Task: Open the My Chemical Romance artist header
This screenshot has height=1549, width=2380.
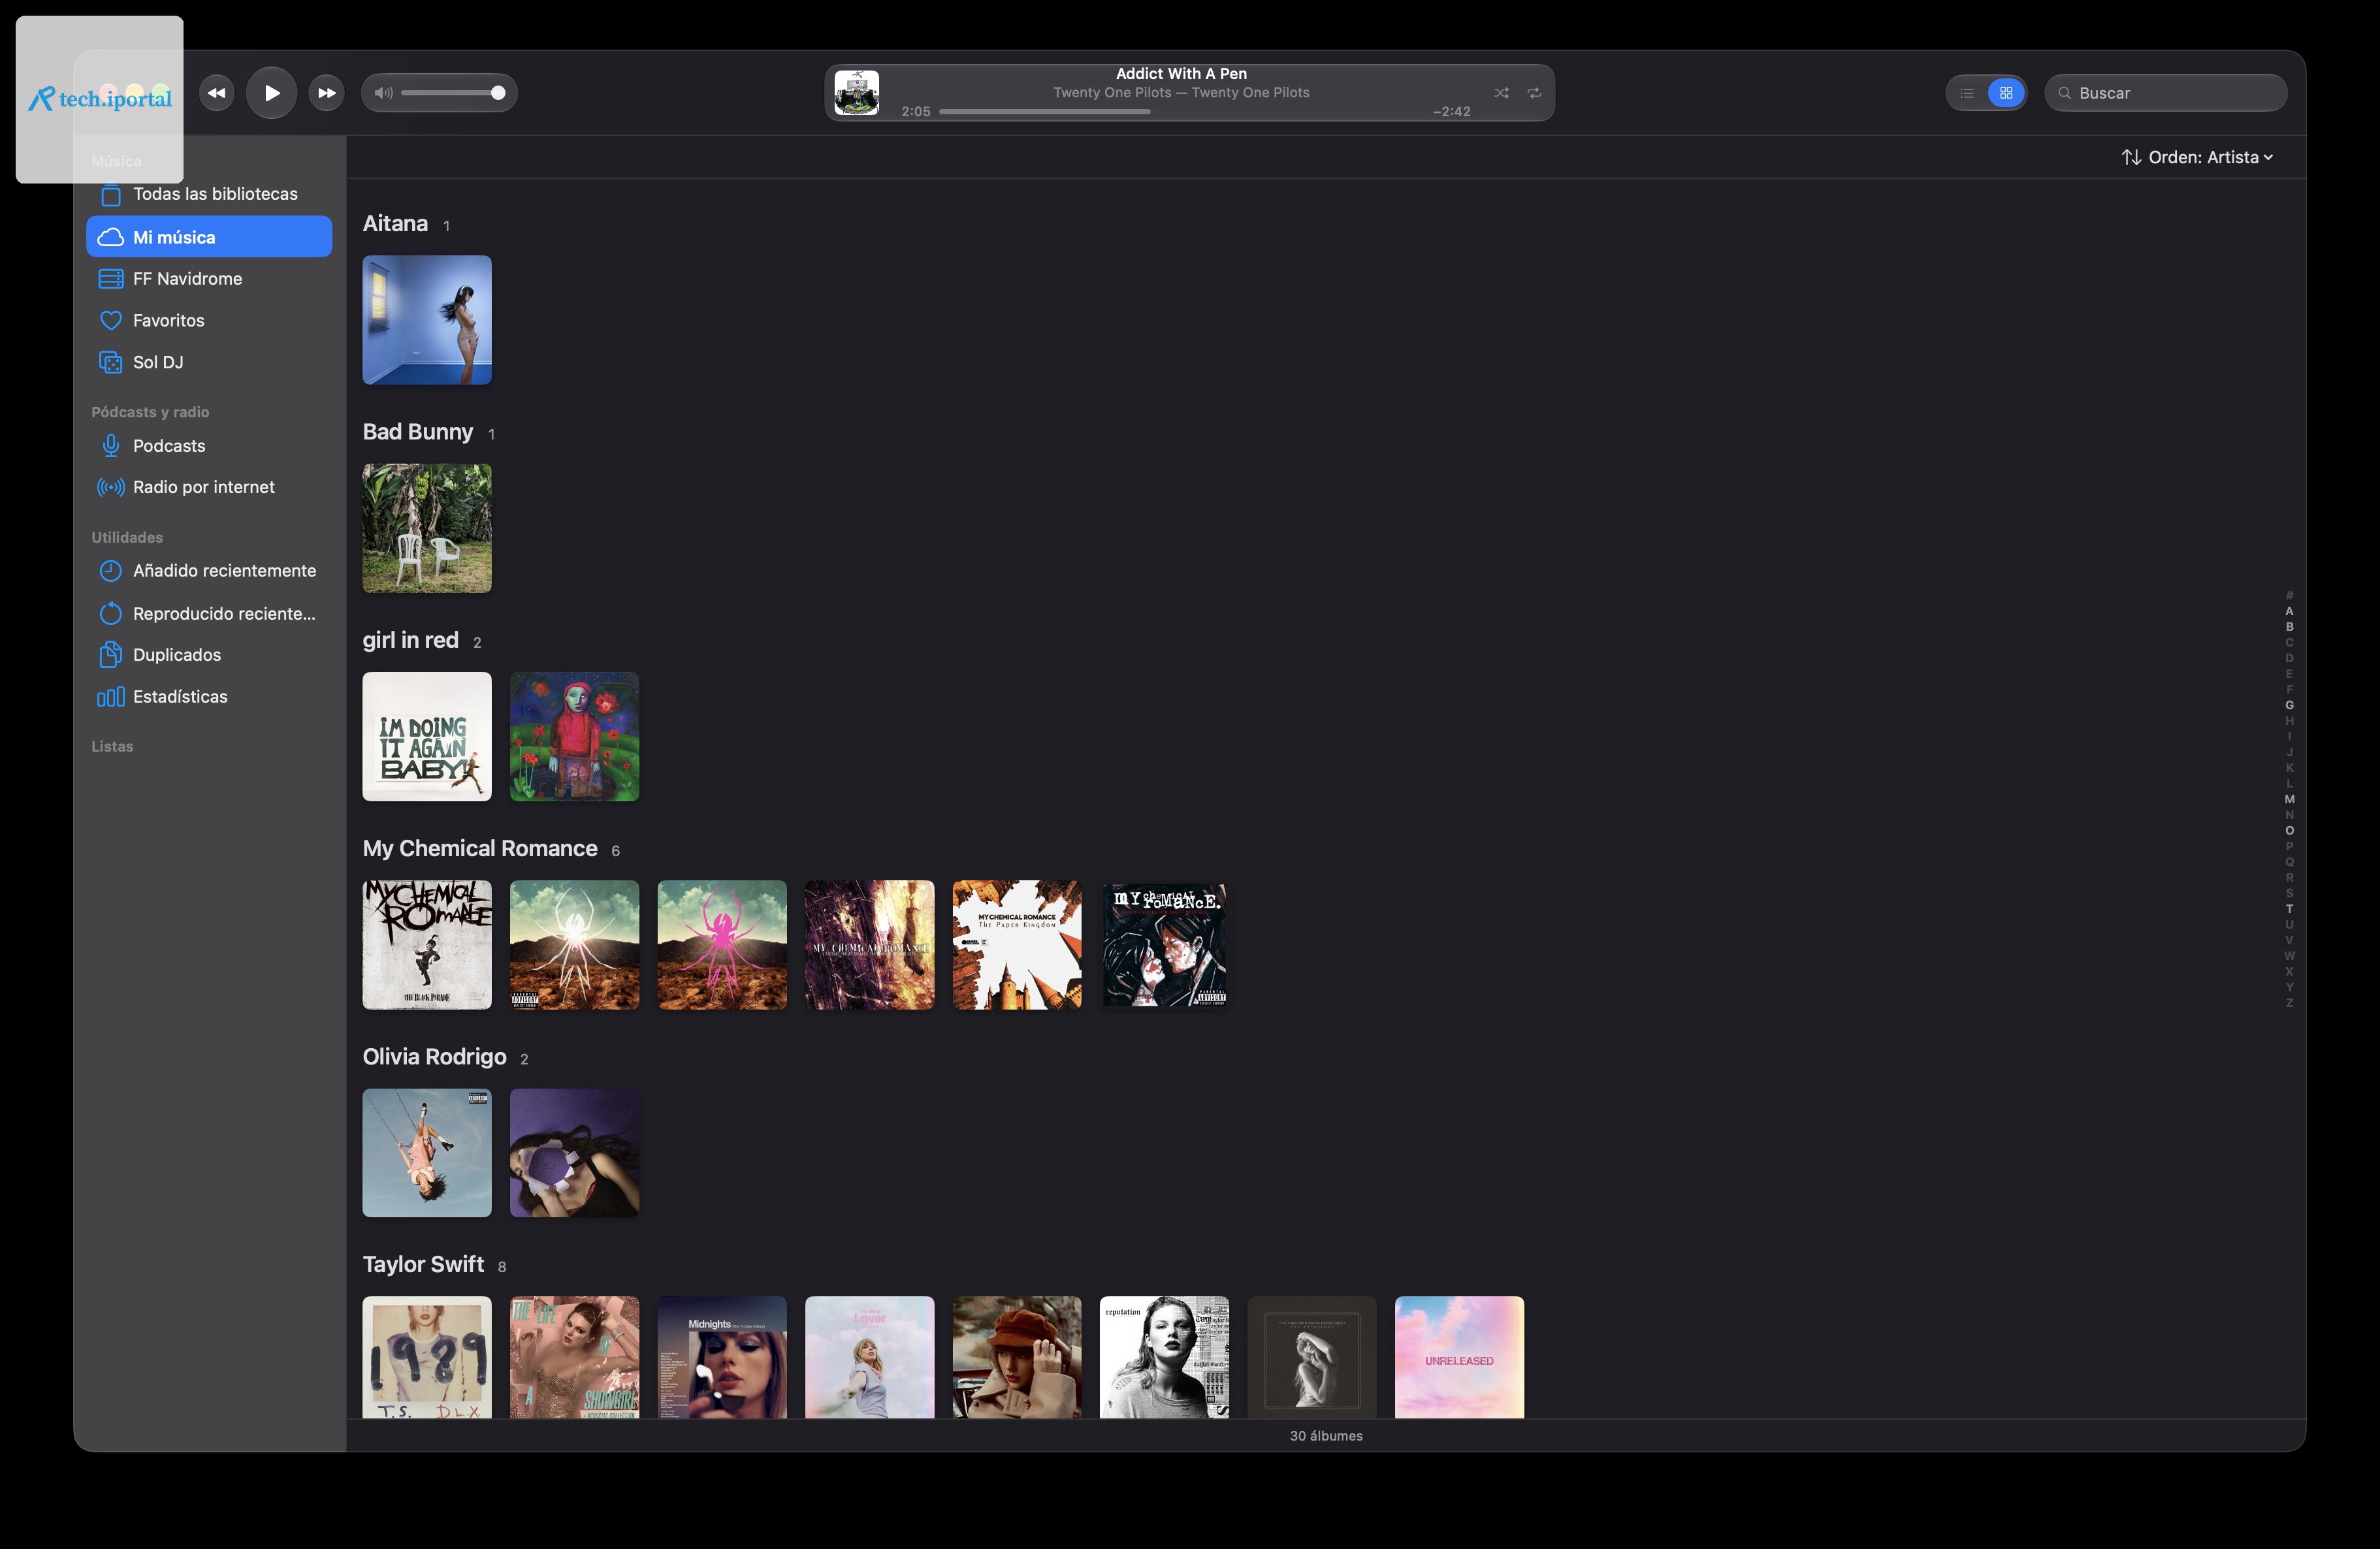Action: [480, 849]
